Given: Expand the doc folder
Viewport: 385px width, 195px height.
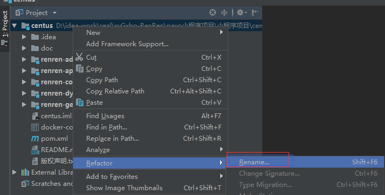Looking at the screenshot, I should pos(24,48).
